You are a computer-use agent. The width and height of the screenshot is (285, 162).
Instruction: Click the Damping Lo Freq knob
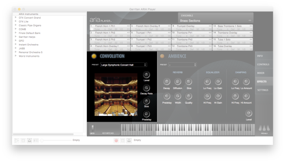tap(235, 82)
